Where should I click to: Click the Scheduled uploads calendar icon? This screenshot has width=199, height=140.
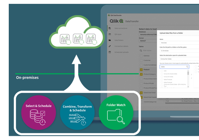(x=110, y=52)
